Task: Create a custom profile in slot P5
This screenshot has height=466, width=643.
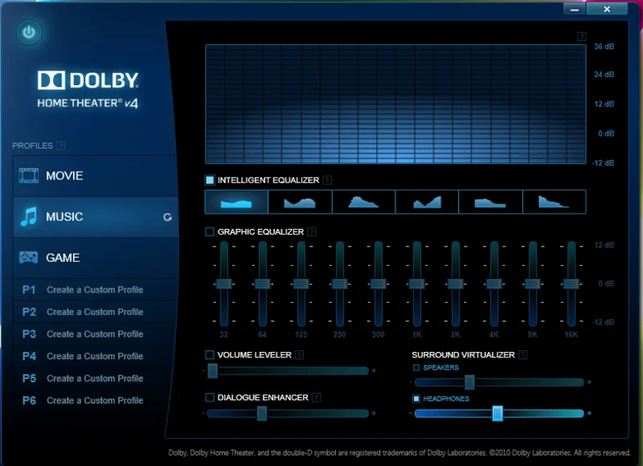Action: click(x=95, y=378)
